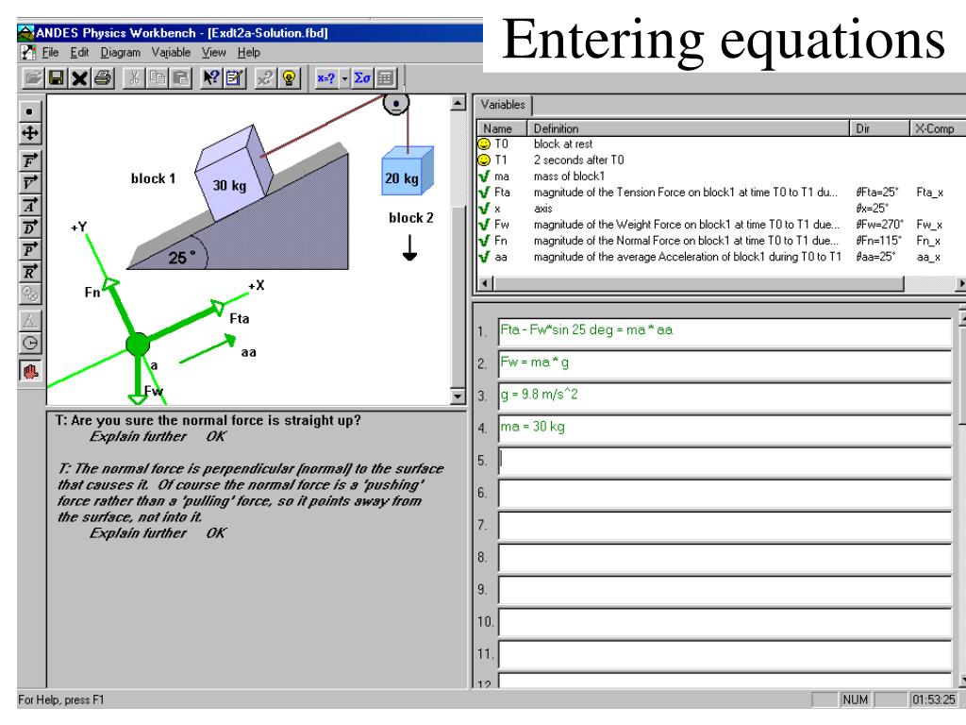Select the aa average Acceleration row
966x725 pixels.
click(721, 257)
